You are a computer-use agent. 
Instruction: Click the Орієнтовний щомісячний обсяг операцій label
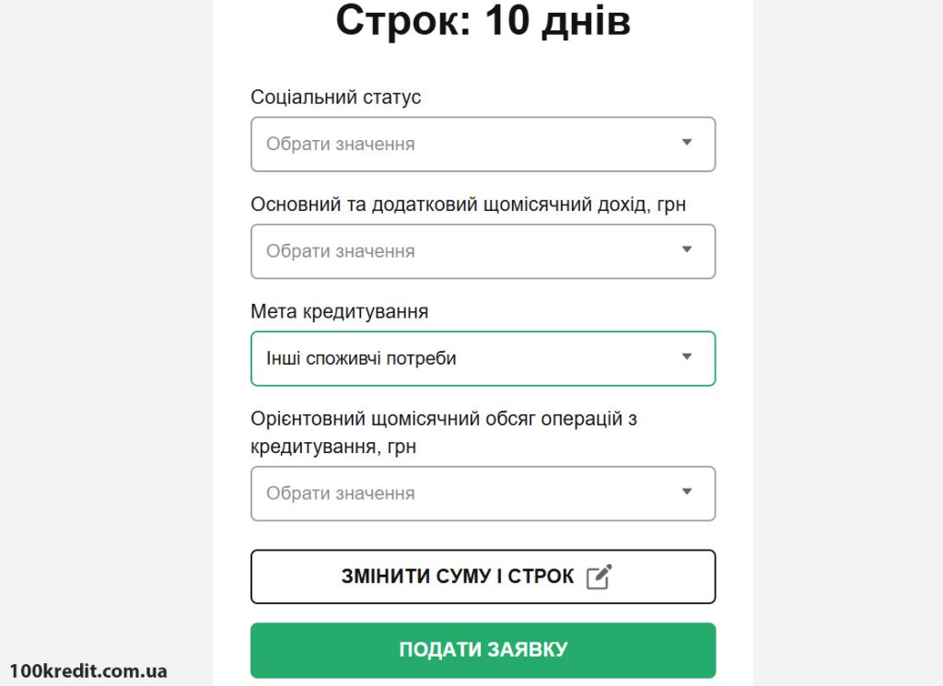tap(444, 433)
